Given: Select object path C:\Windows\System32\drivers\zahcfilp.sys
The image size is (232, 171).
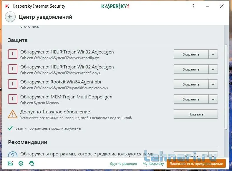Looking at the screenshot, I should (x=67, y=58).
